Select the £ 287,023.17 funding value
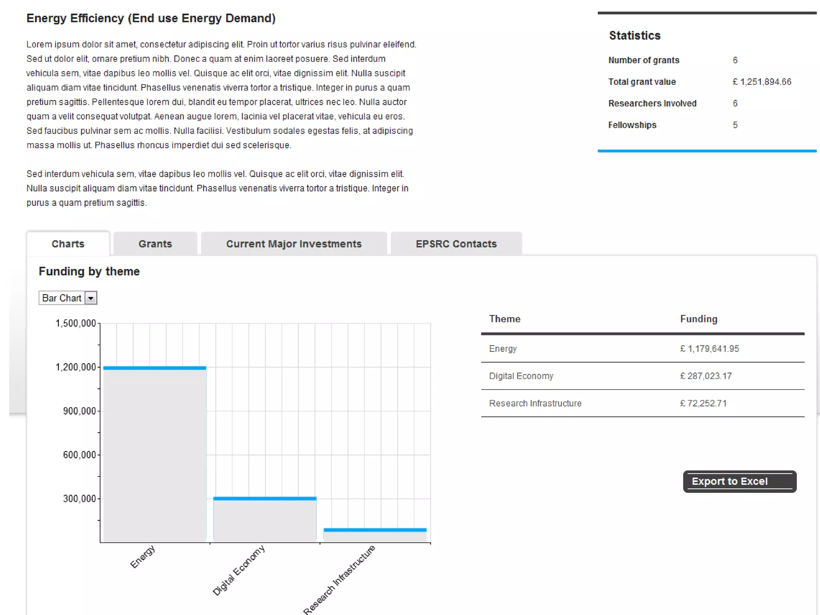820x615 pixels. 706,376
